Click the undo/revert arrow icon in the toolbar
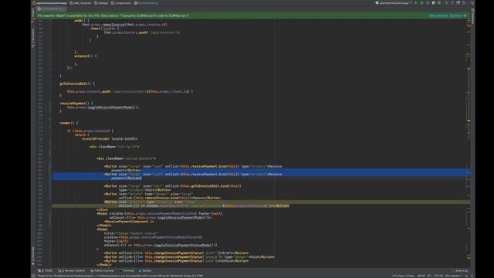Viewport: 494px width, 278px height. click(x=464, y=3)
